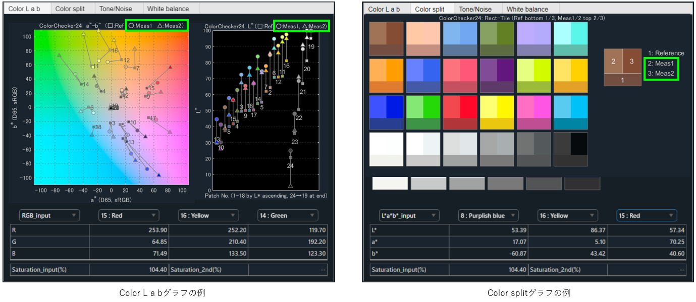
Task: Click the L* value 53.39 cell
Action: 490,230
